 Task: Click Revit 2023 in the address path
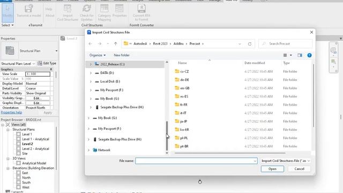click(x=160, y=44)
